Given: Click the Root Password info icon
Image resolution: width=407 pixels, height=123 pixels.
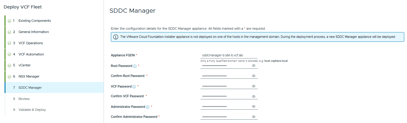Looking at the screenshot, I should click(135, 66).
